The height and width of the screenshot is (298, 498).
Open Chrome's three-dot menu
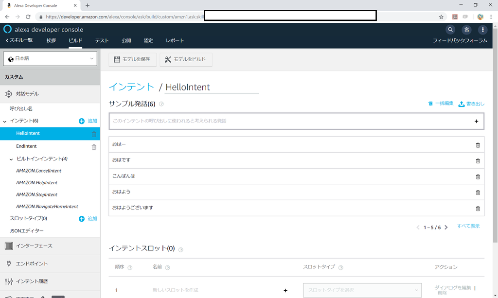click(x=491, y=17)
